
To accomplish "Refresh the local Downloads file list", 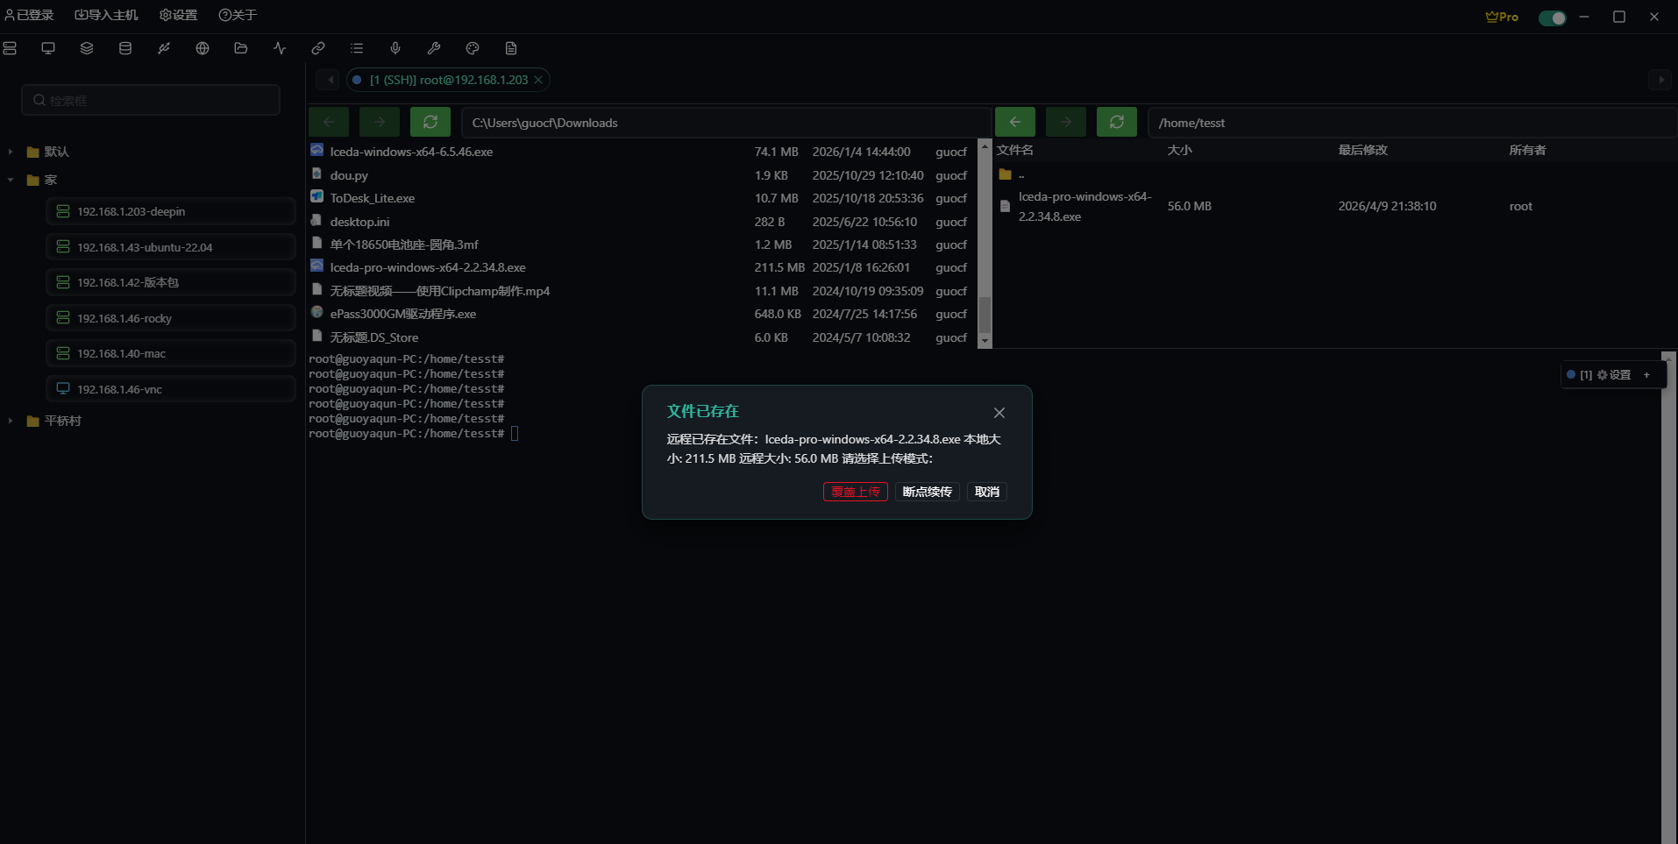I will (430, 122).
